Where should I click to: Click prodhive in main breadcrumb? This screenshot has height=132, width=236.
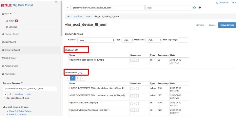78,17
